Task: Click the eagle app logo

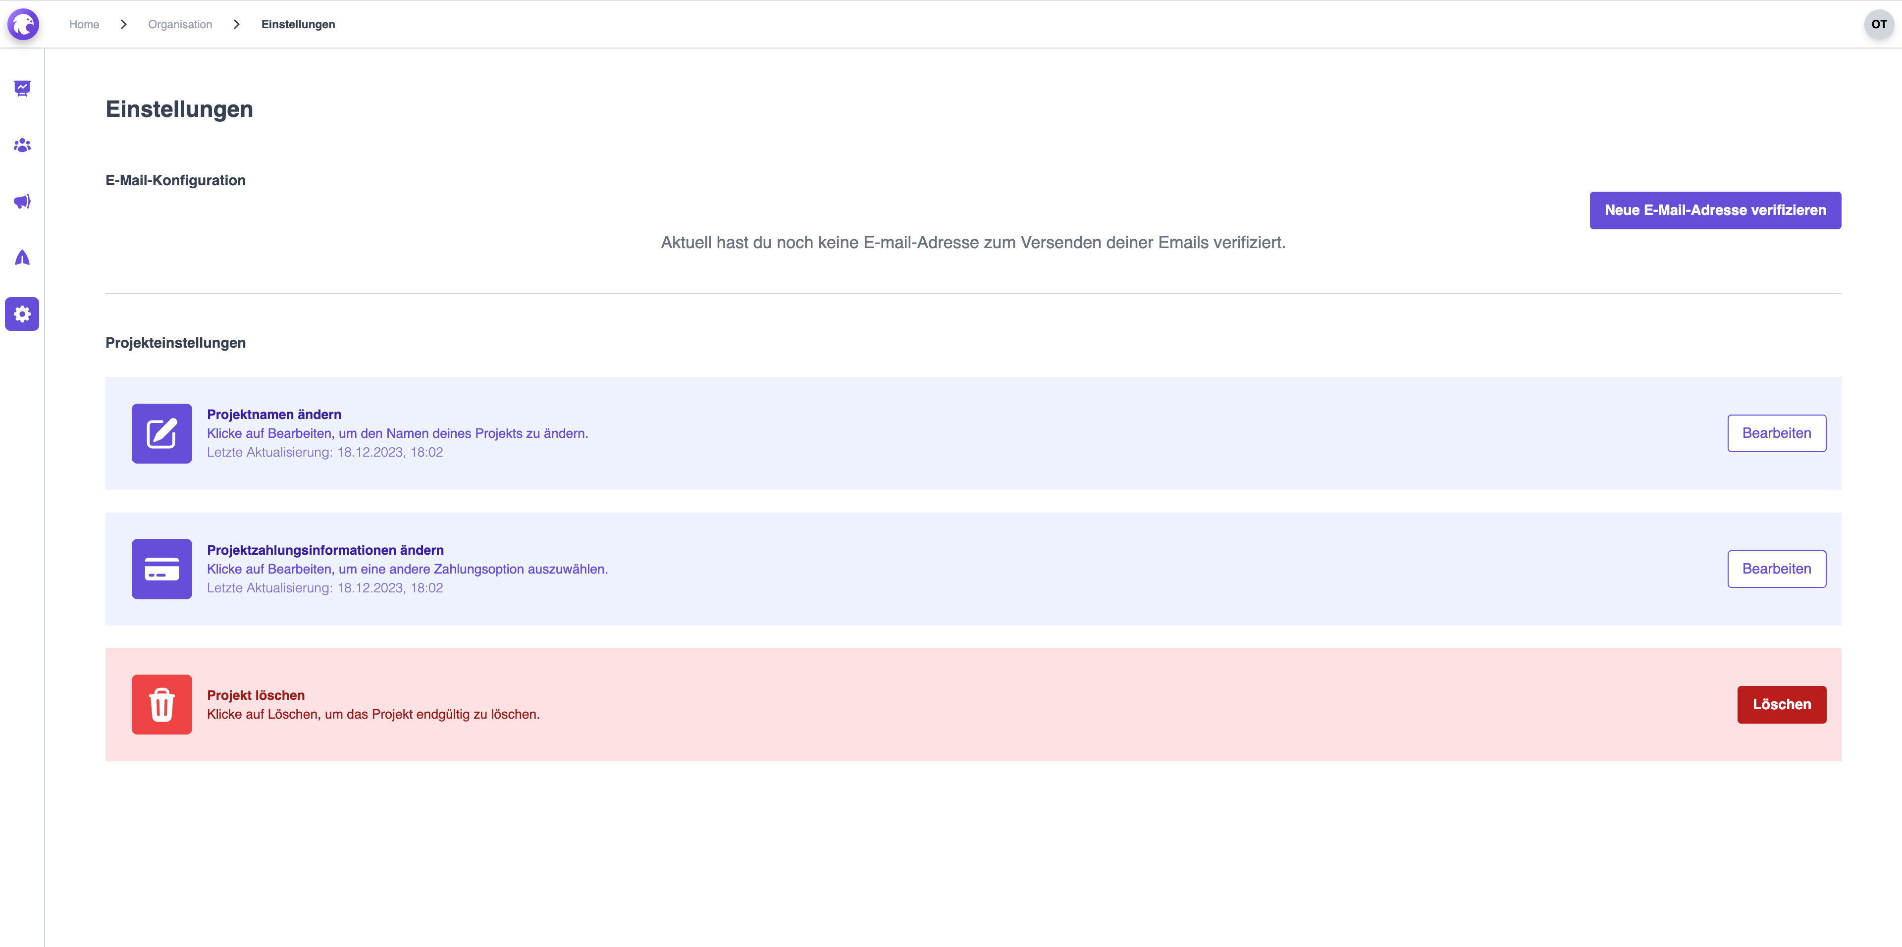Action: (23, 24)
